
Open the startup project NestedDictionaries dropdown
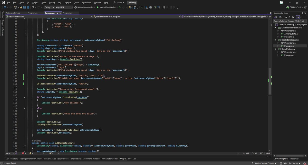pyautogui.click(x=84, y=7)
